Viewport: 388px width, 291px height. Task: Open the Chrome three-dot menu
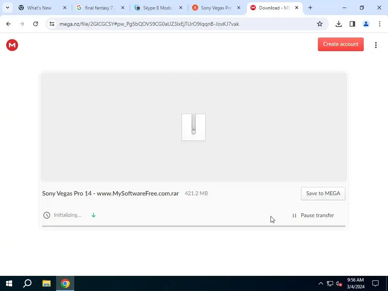pos(379,24)
